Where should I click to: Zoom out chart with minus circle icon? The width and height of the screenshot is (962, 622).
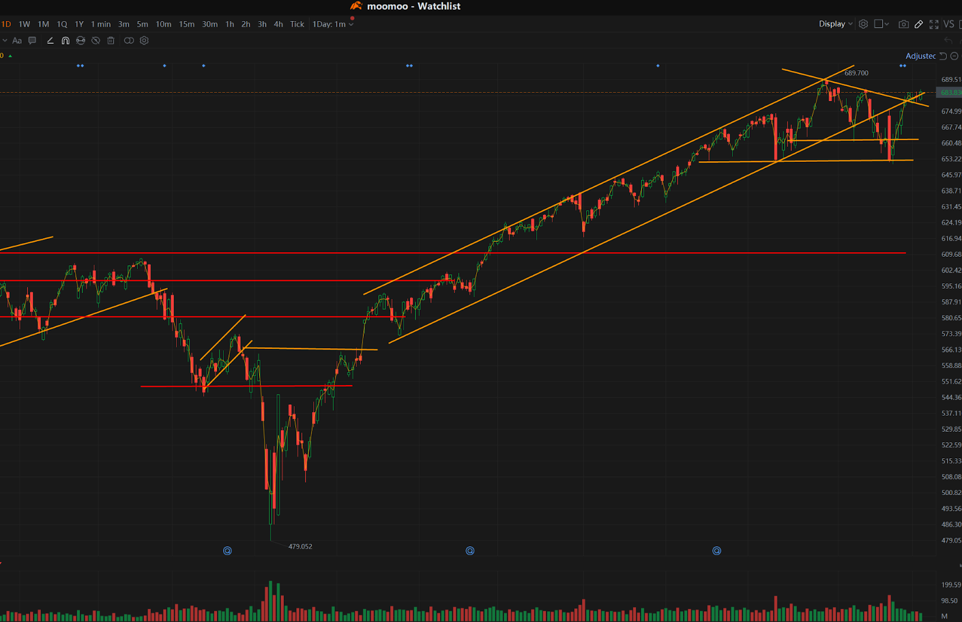tap(954, 56)
